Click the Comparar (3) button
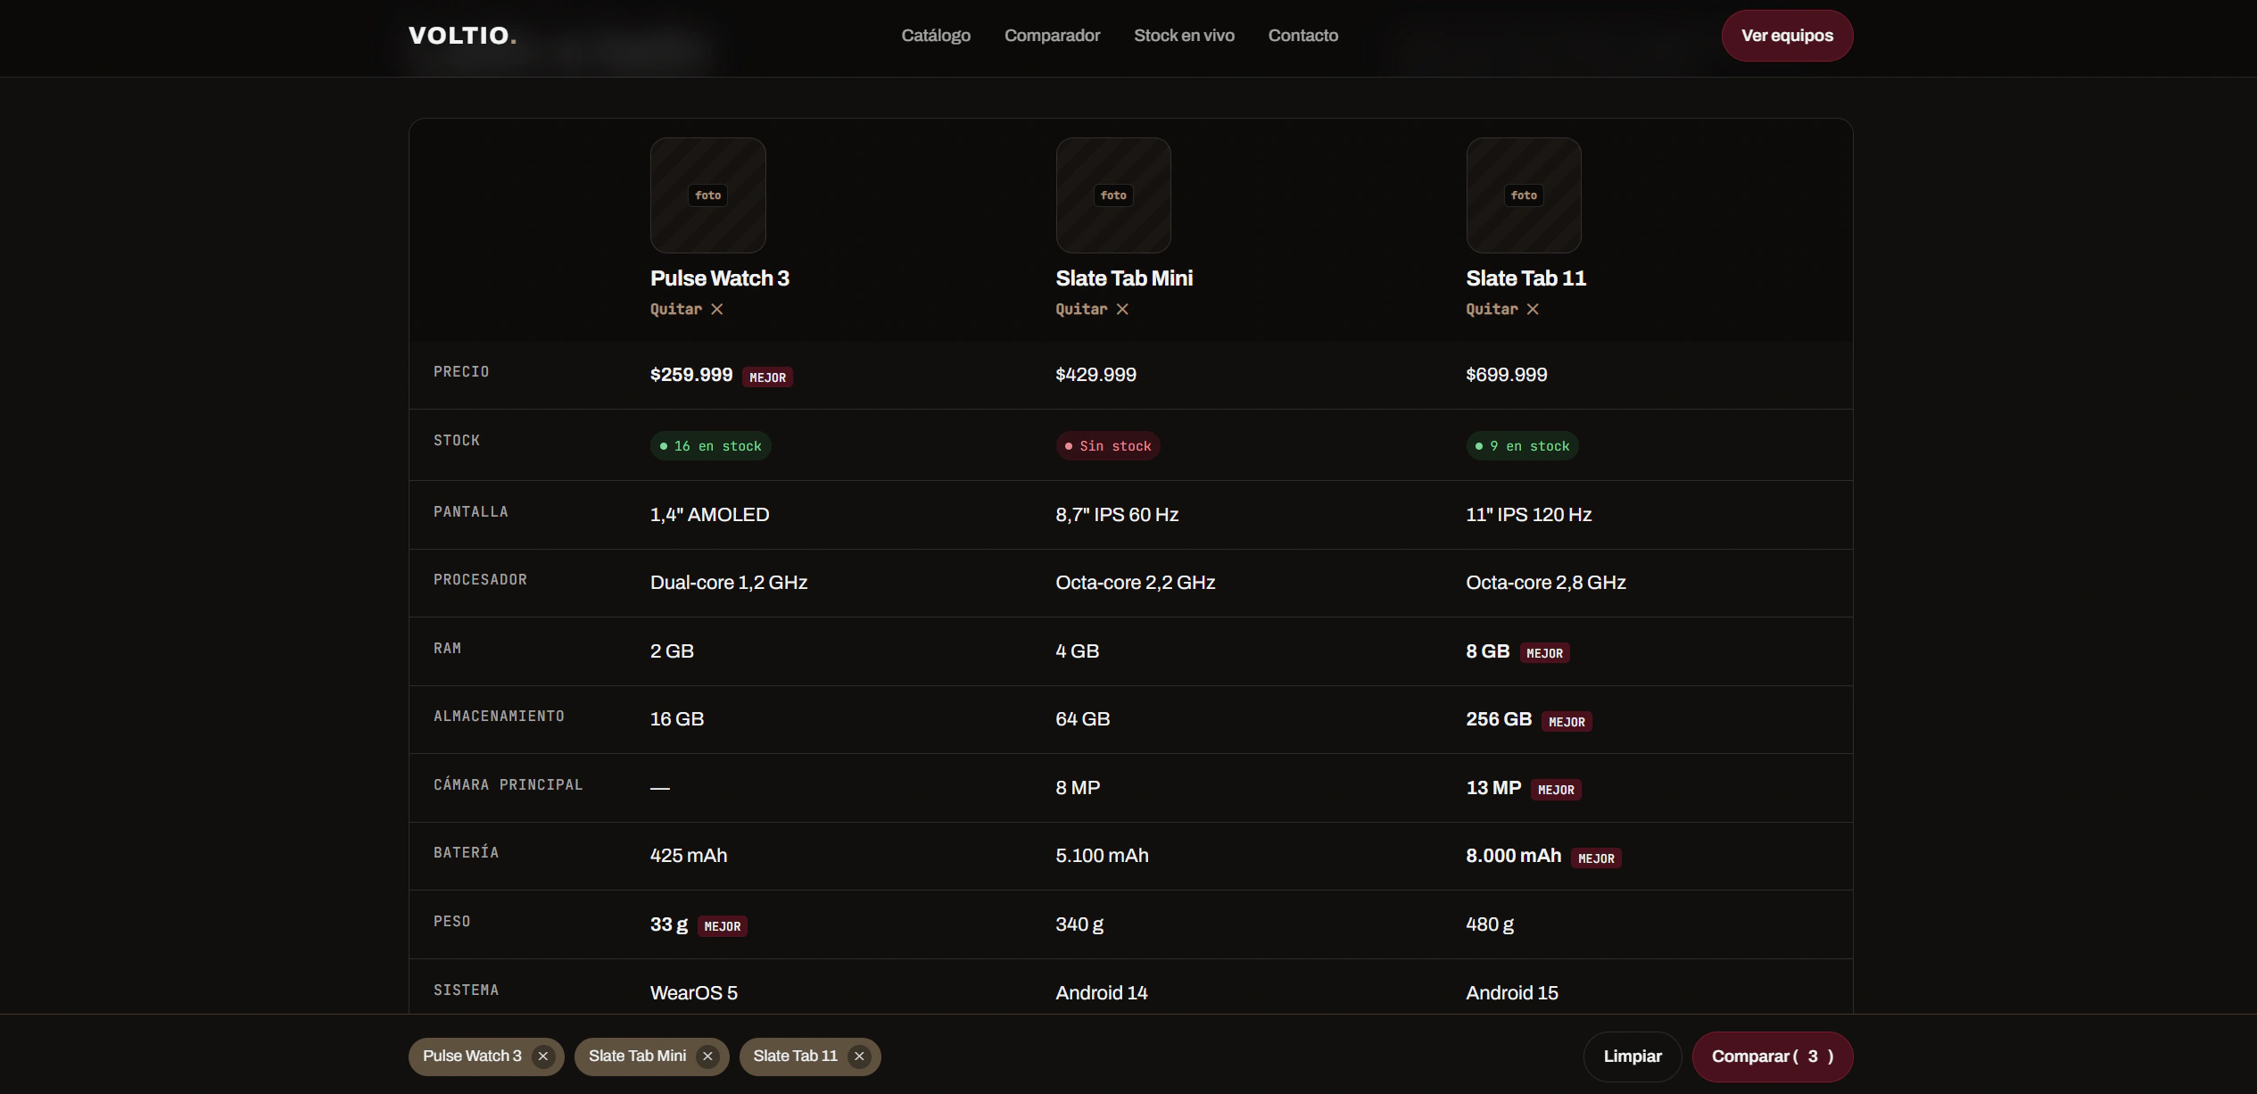The width and height of the screenshot is (2257, 1094). click(1772, 1057)
